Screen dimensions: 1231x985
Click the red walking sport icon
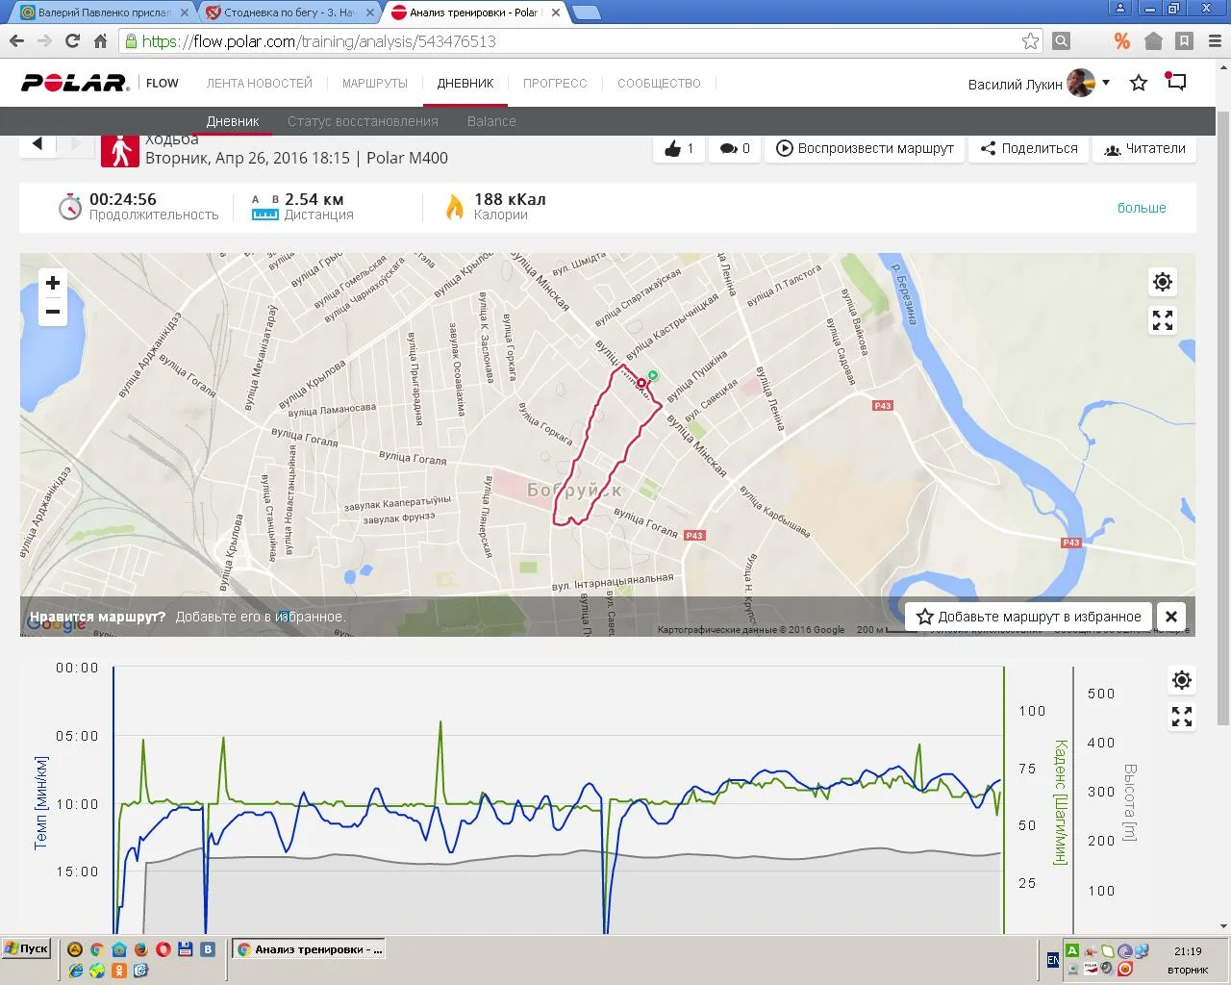point(120,150)
